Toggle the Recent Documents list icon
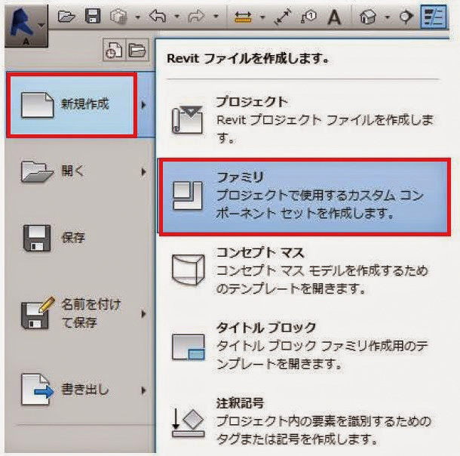The width and height of the screenshot is (460, 456). [114, 50]
